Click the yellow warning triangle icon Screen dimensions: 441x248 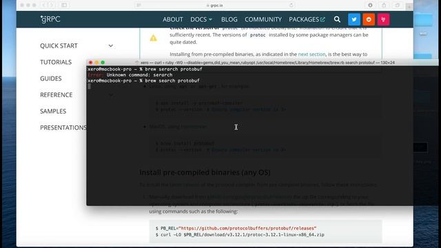153,38
